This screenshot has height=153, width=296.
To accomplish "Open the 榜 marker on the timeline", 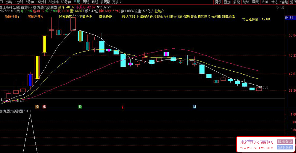I will [x=37, y=107].
